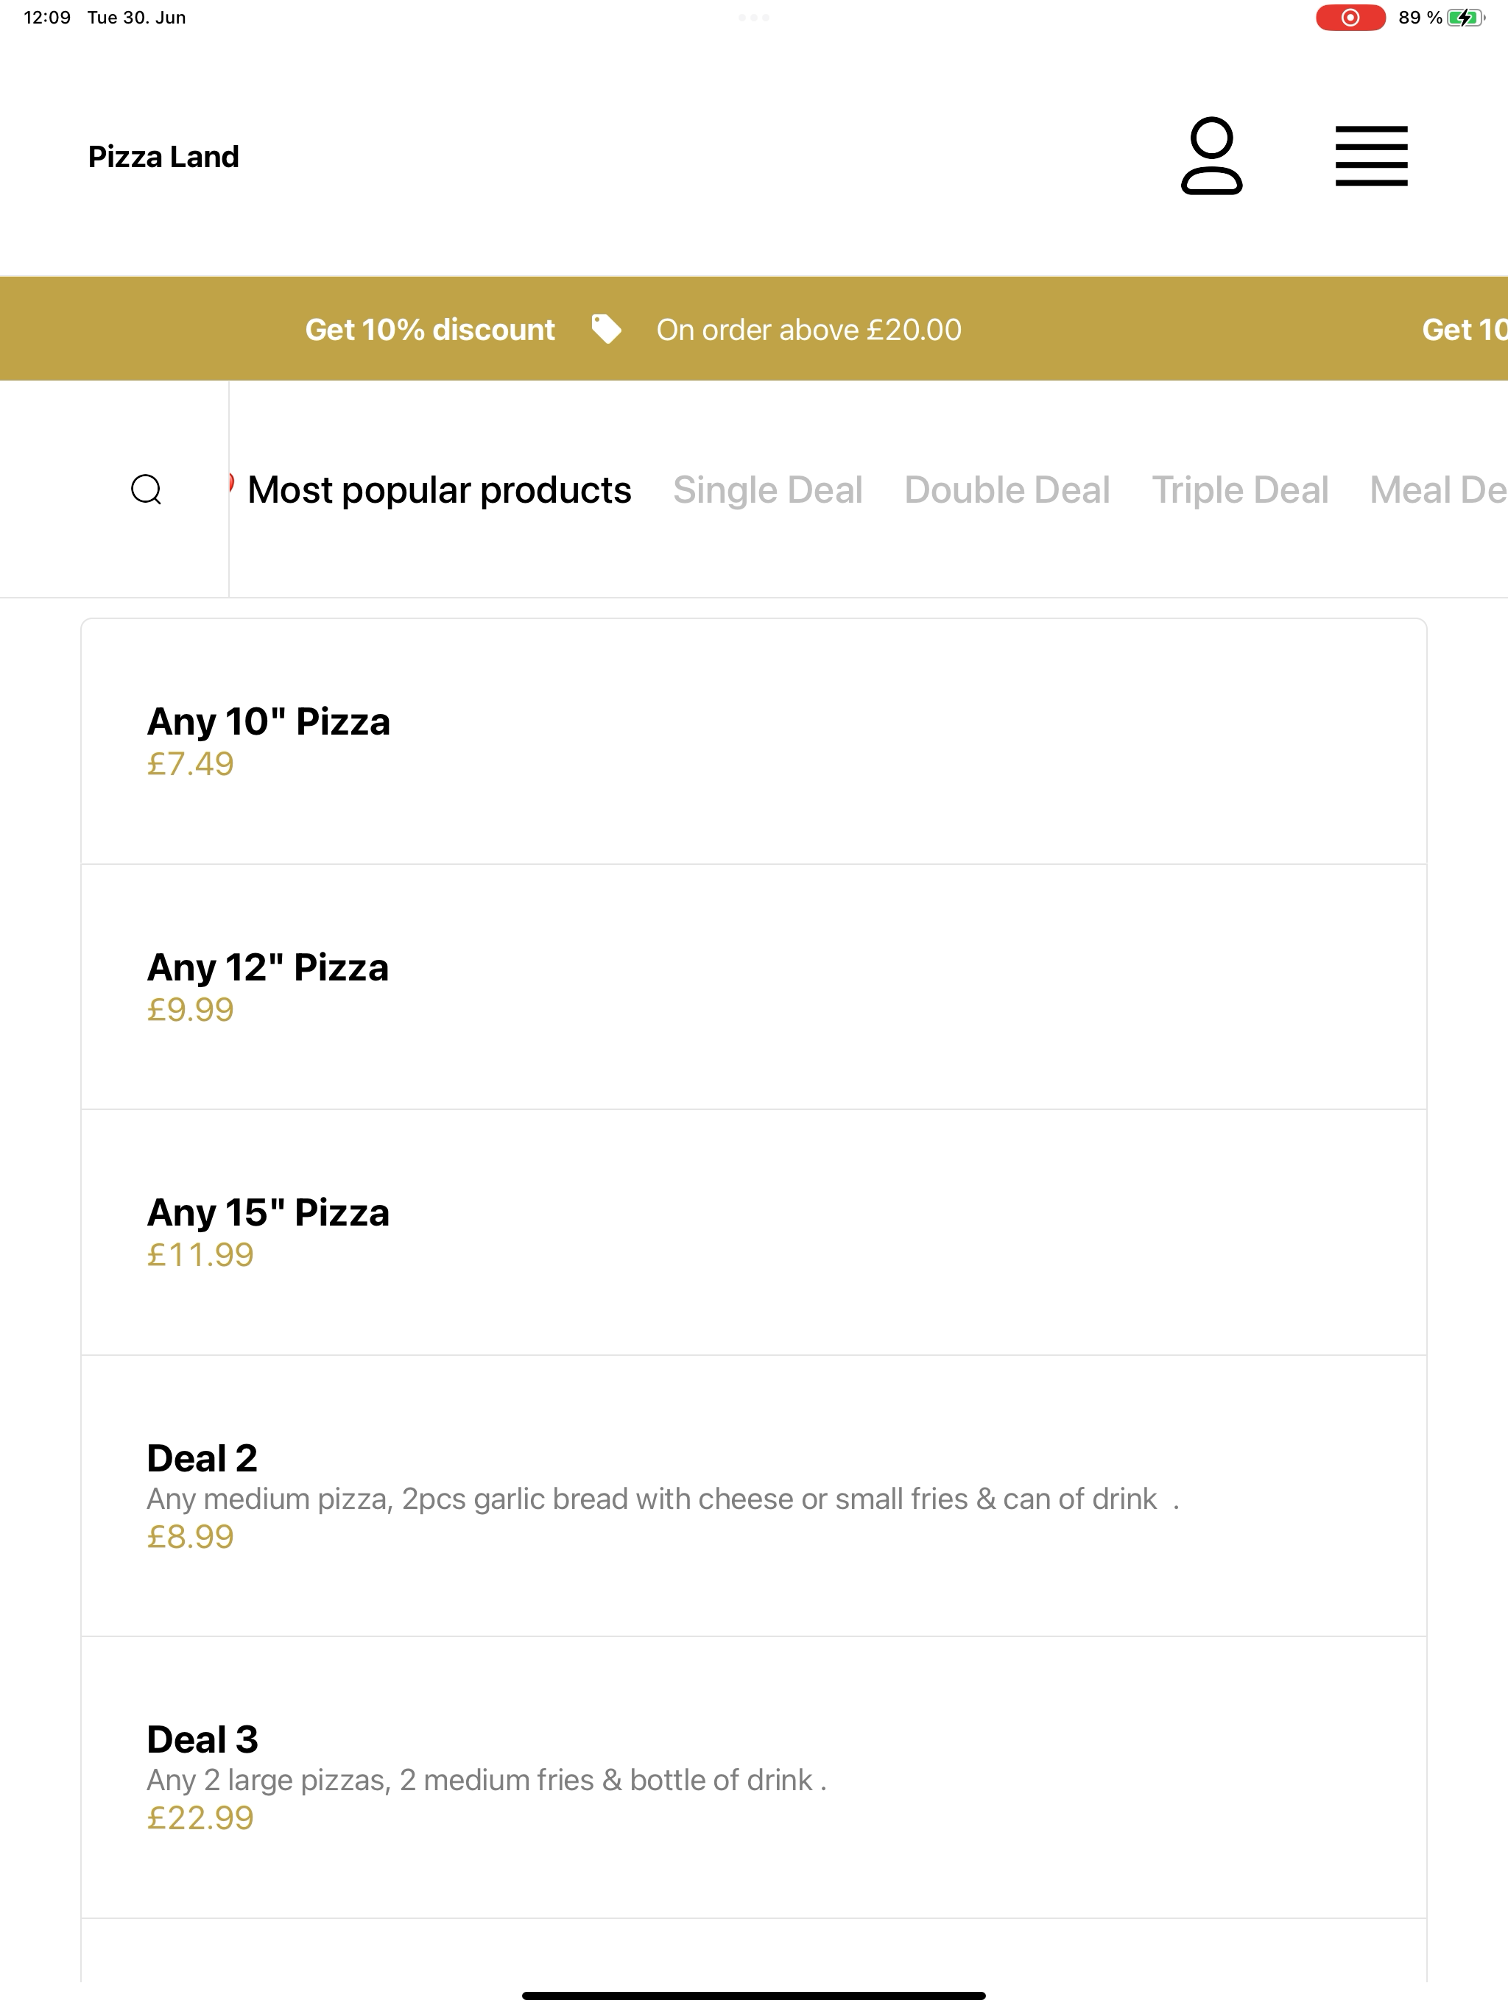Viewport: 1508px width, 2011px height.
Task: Tap the 12:09 clock in status bar
Action: tap(47, 17)
